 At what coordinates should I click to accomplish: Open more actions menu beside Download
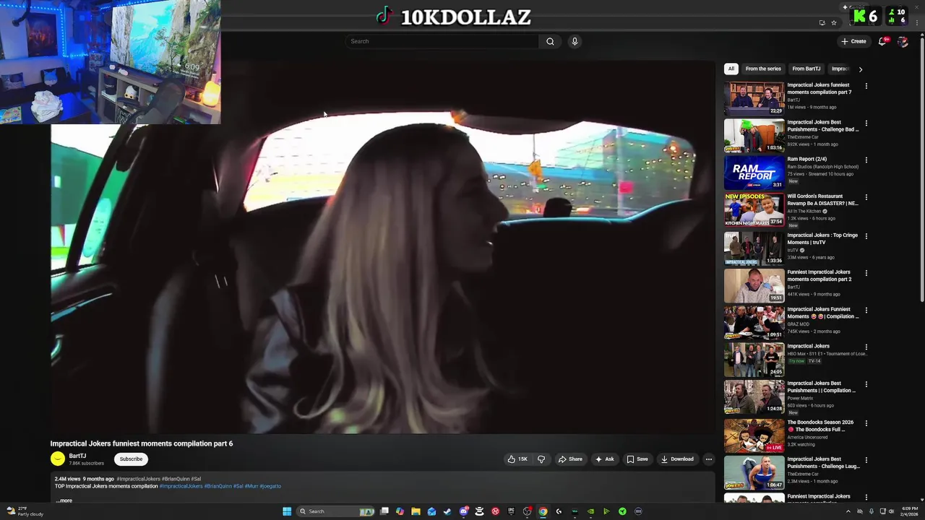point(708,459)
